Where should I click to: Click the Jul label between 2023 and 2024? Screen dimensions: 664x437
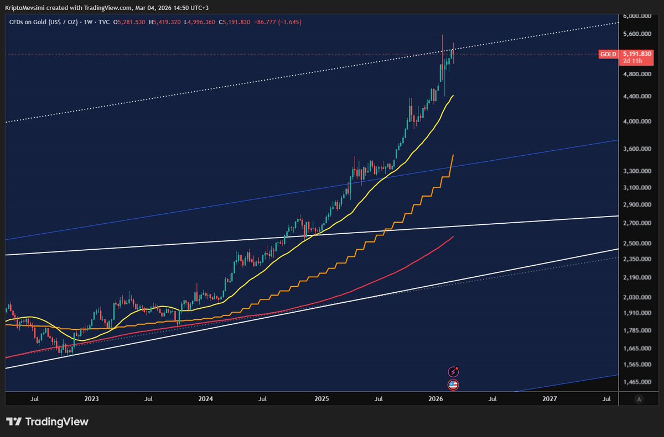[148, 398]
